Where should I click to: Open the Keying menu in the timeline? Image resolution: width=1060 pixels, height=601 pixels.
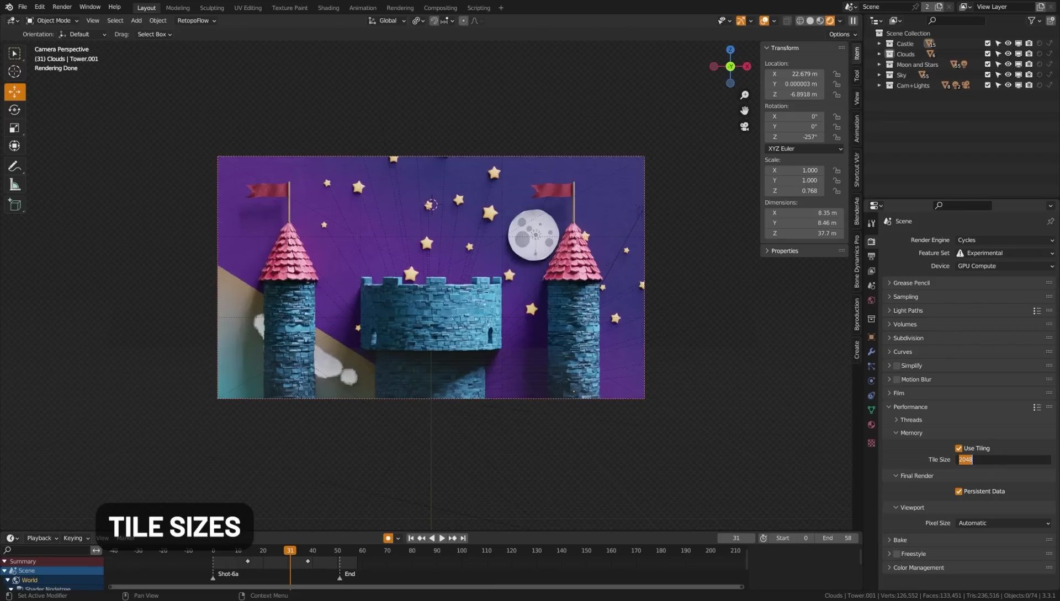(x=76, y=539)
